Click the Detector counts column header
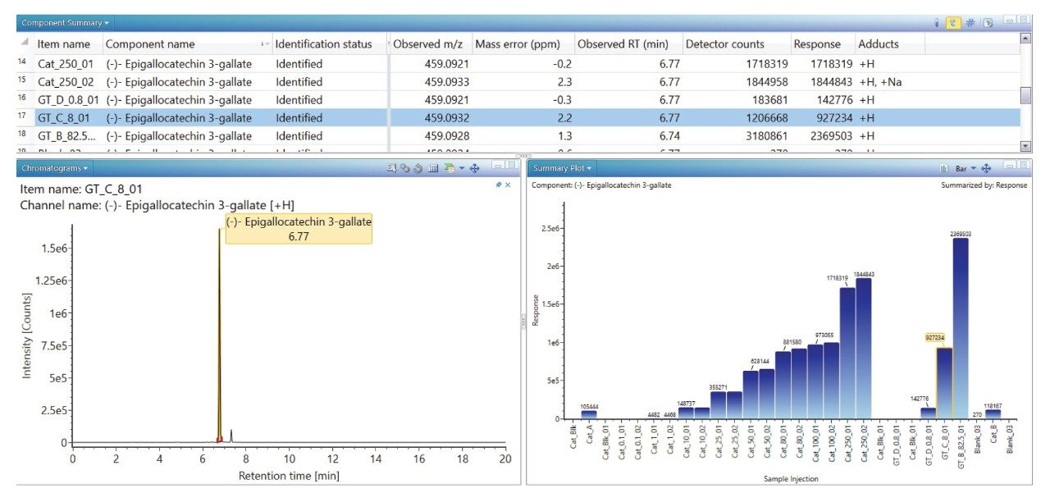Image resolution: width=1050 pixels, height=502 pixels. (736, 44)
